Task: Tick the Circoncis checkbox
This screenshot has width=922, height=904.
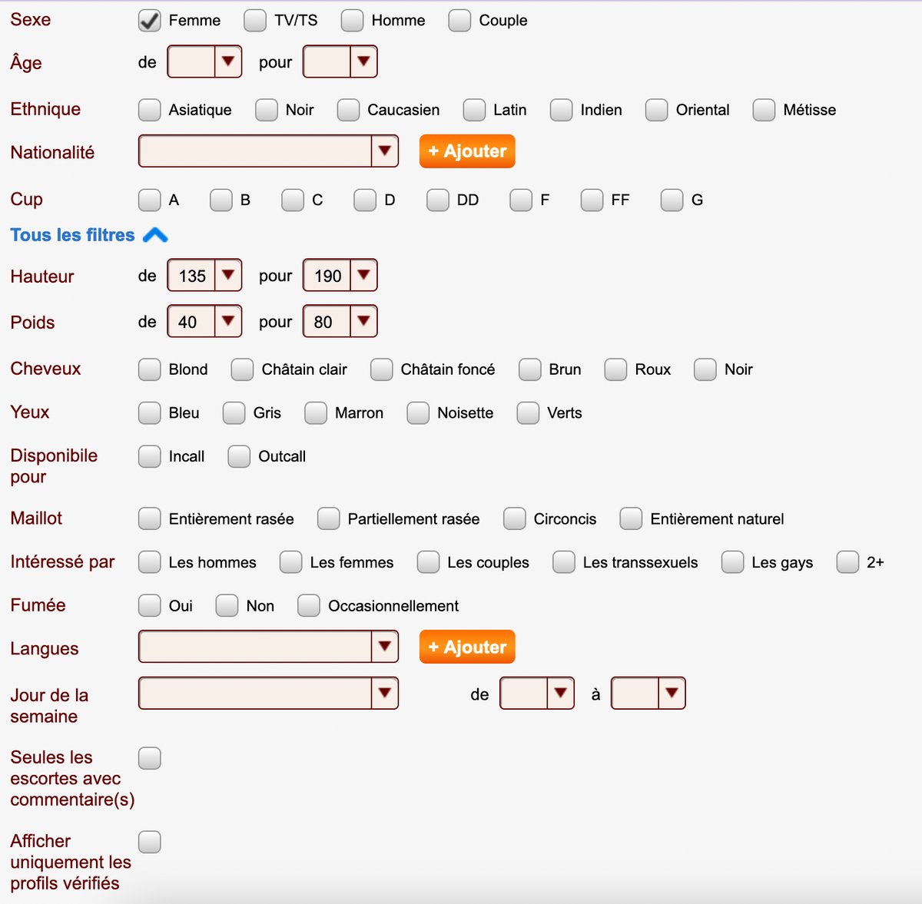Action: click(515, 518)
